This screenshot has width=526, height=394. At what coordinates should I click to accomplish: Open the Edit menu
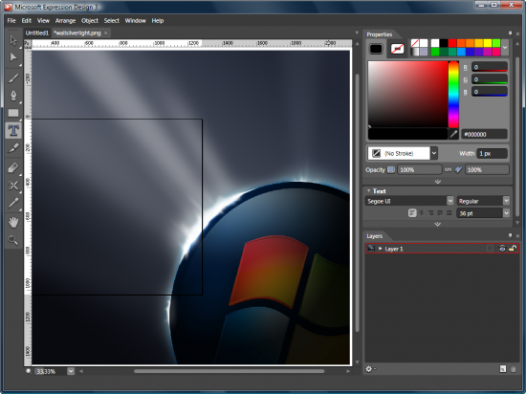coord(27,20)
